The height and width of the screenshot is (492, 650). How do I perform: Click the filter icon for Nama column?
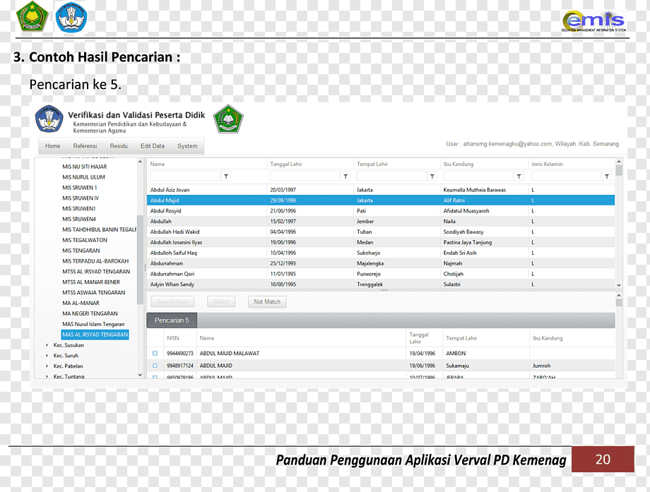point(226,176)
